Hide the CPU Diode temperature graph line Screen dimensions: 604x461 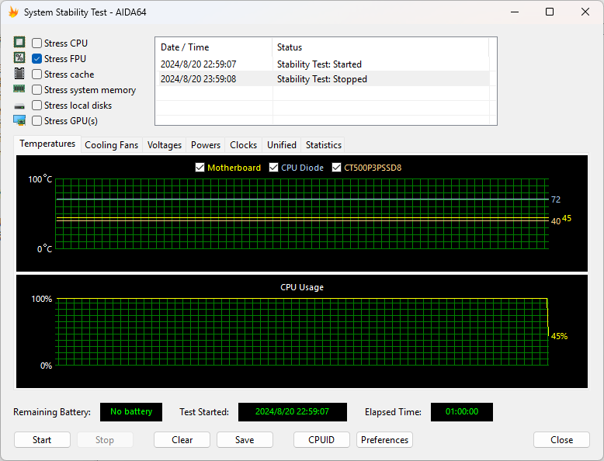click(x=273, y=168)
